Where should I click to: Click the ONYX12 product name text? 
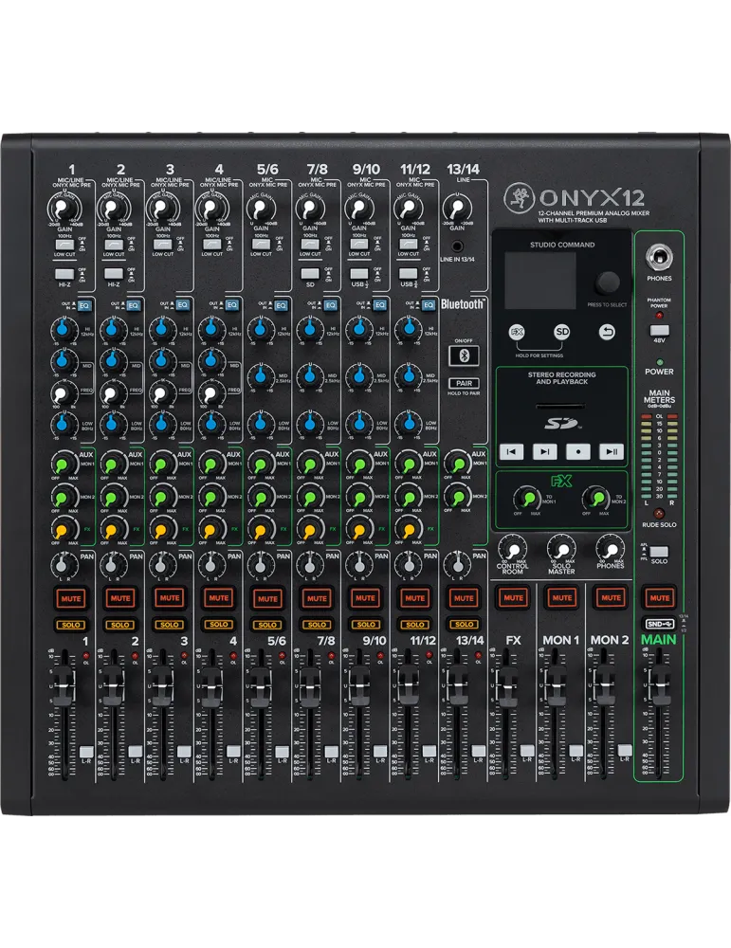point(592,198)
